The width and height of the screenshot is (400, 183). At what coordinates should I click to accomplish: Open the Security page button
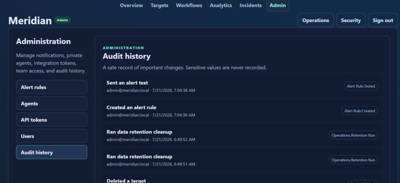pos(351,20)
